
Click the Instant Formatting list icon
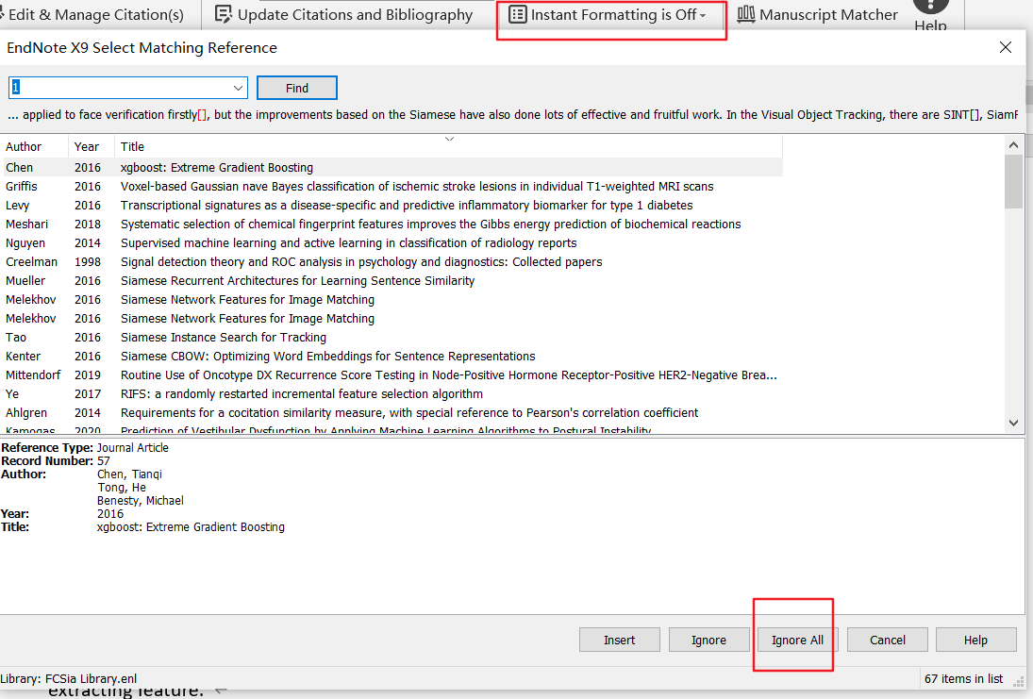(x=518, y=14)
